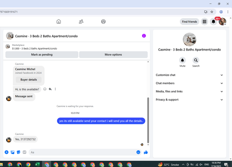Image resolution: width=232 pixels, height=167 pixels.
Task: Open Notifications bell with 20+ badge
Action: tap(213, 22)
